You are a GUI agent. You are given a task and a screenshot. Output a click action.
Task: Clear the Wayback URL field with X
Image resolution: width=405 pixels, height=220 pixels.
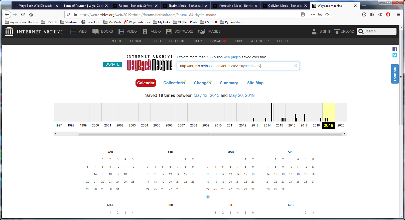pos(296,66)
